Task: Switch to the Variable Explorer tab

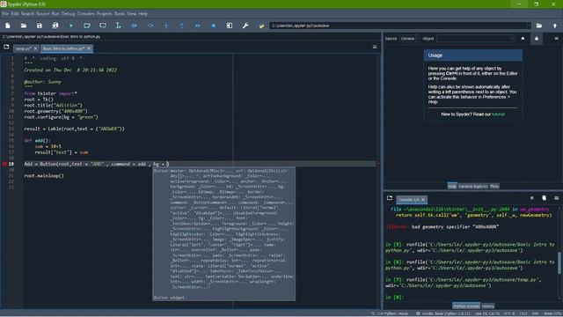Action: pyautogui.click(x=473, y=186)
